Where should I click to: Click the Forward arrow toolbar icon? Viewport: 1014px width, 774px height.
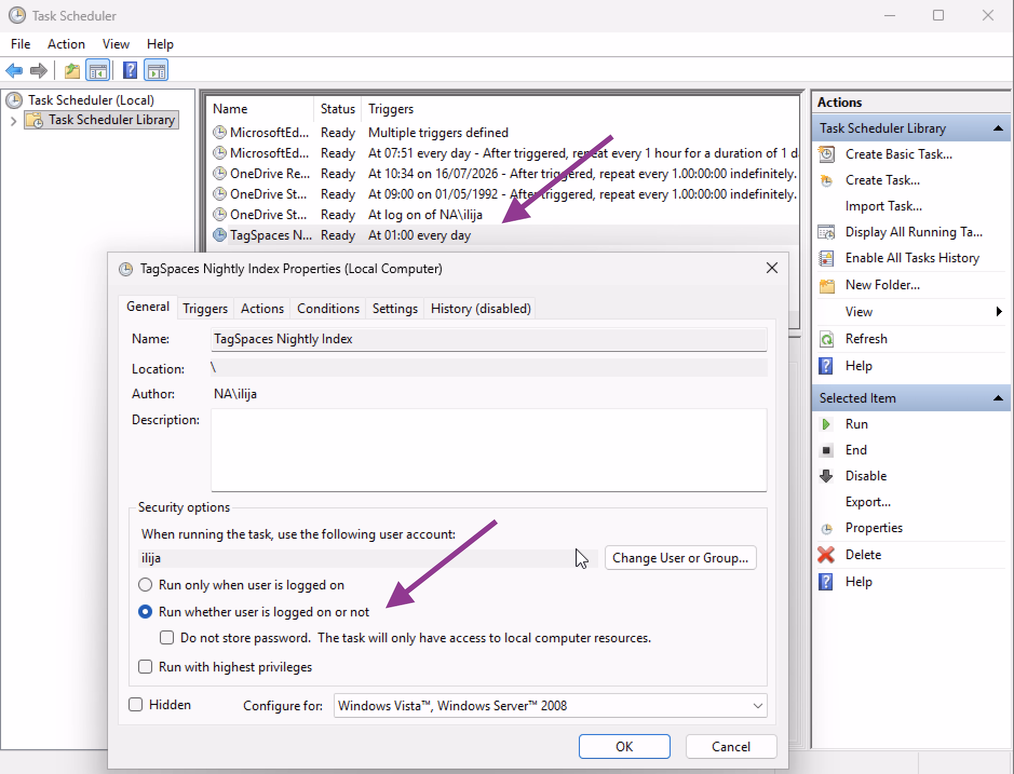(x=39, y=71)
